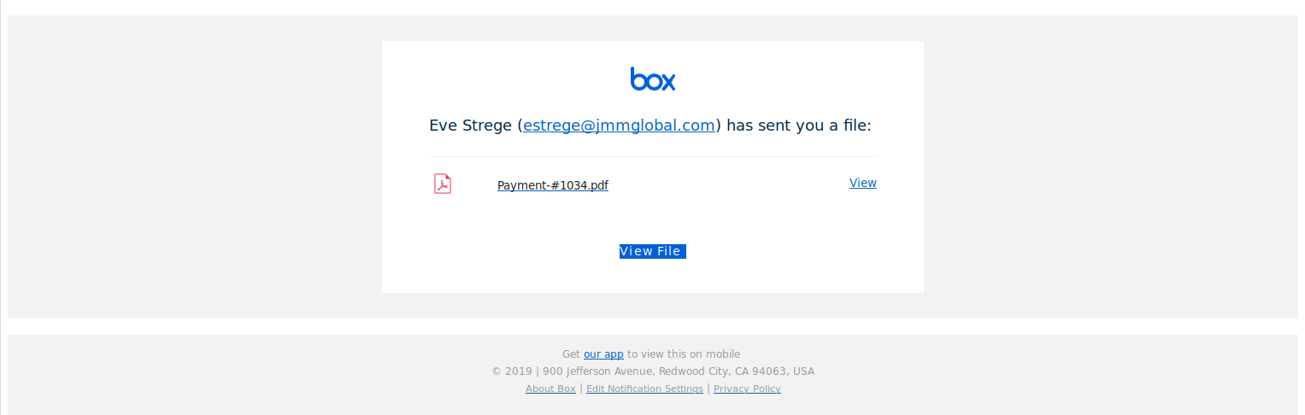Click the "has sent you a file:" text
This screenshot has height=415, width=1305.
tap(798, 126)
